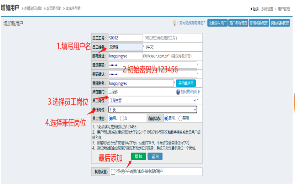Click the 采用邮箱号 button

coord(186,83)
